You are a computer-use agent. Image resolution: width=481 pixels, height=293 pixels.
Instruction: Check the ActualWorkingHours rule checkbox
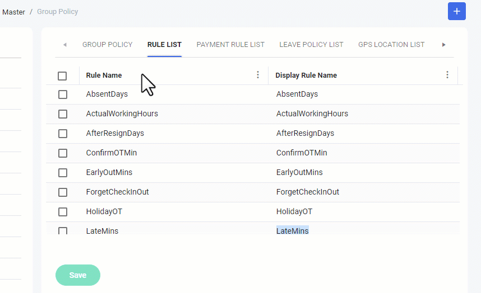click(x=63, y=114)
